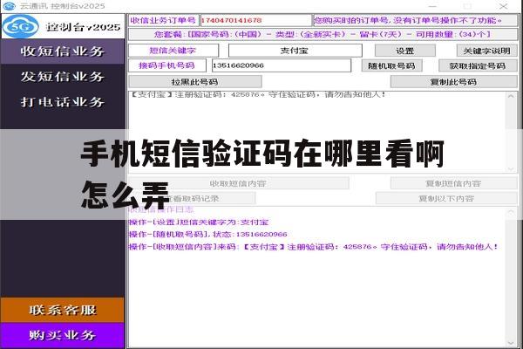The image size is (523, 349).
Task: Open 关键字说明 help button
Action: (486, 51)
